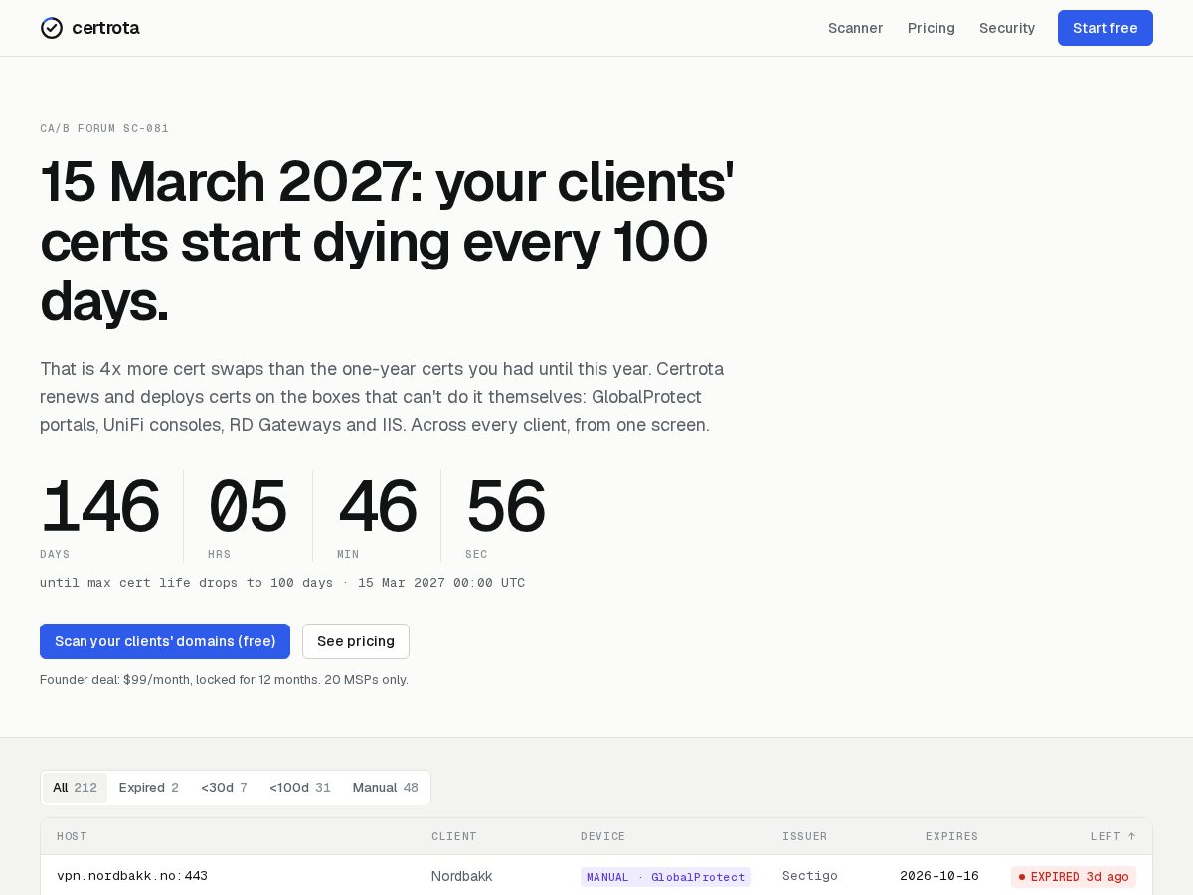The image size is (1193, 895).
Task: Click the EXPIRED 3d ago status badge
Action: (x=1074, y=877)
